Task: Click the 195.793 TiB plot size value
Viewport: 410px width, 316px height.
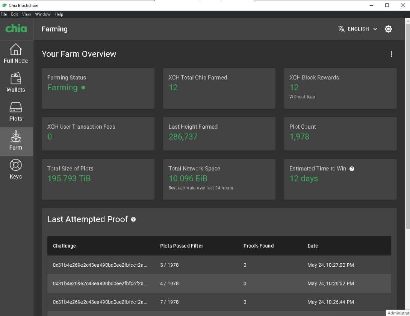Action: [x=69, y=179]
